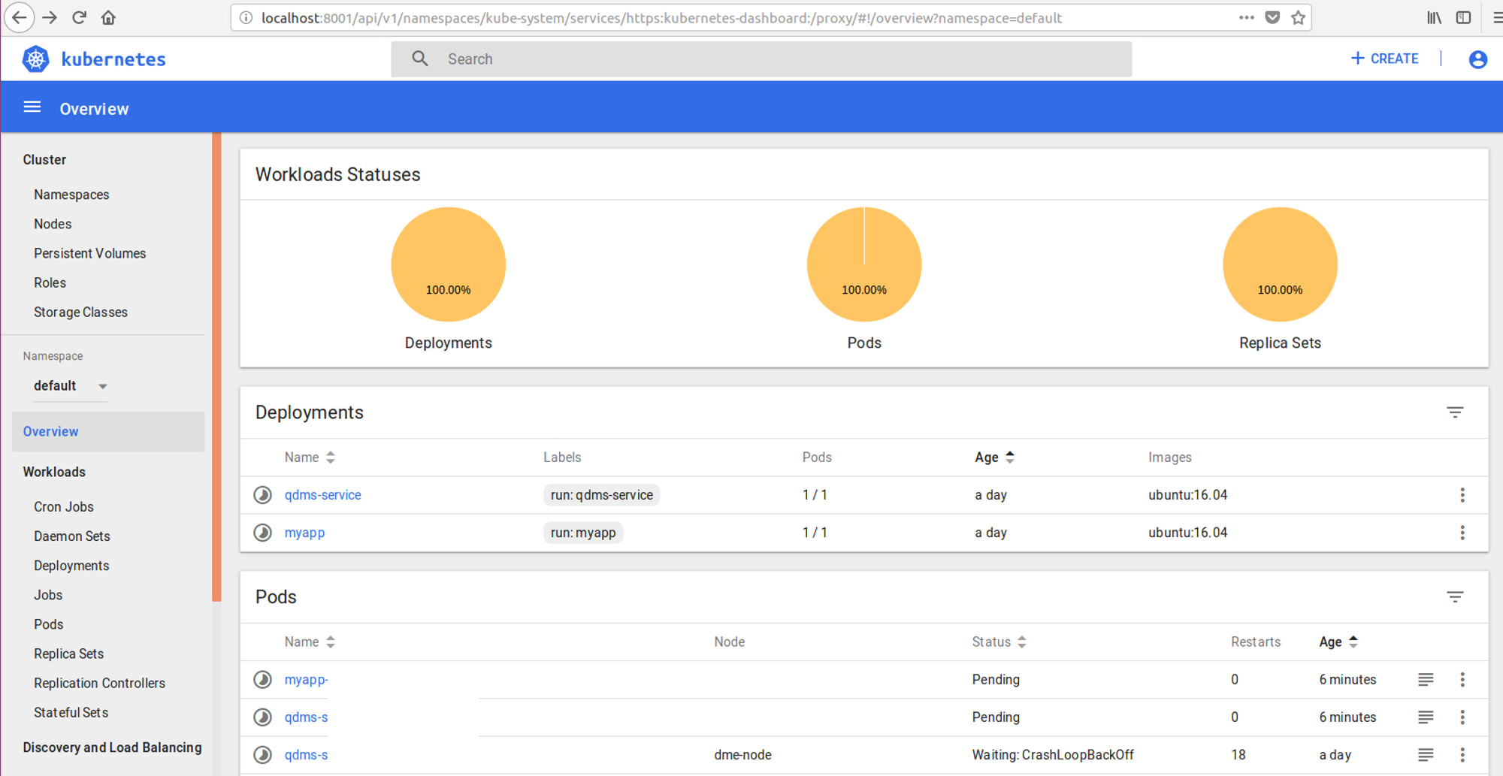1503x776 pixels.
Task: Open the qdms-service deployment link
Action: (x=322, y=495)
